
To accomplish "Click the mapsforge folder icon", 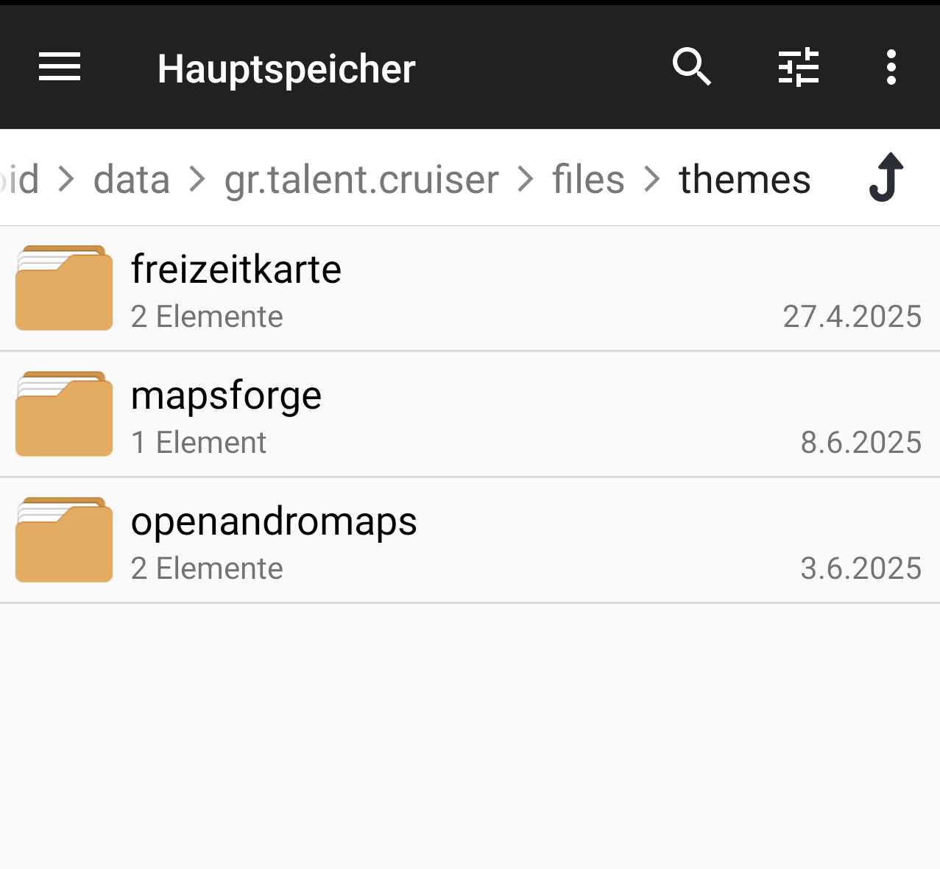I will point(64,414).
